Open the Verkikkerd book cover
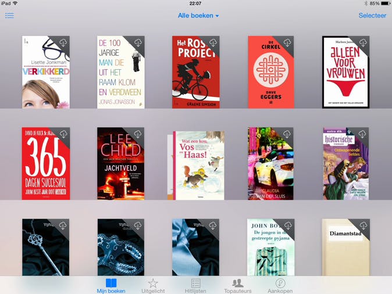 point(46,72)
